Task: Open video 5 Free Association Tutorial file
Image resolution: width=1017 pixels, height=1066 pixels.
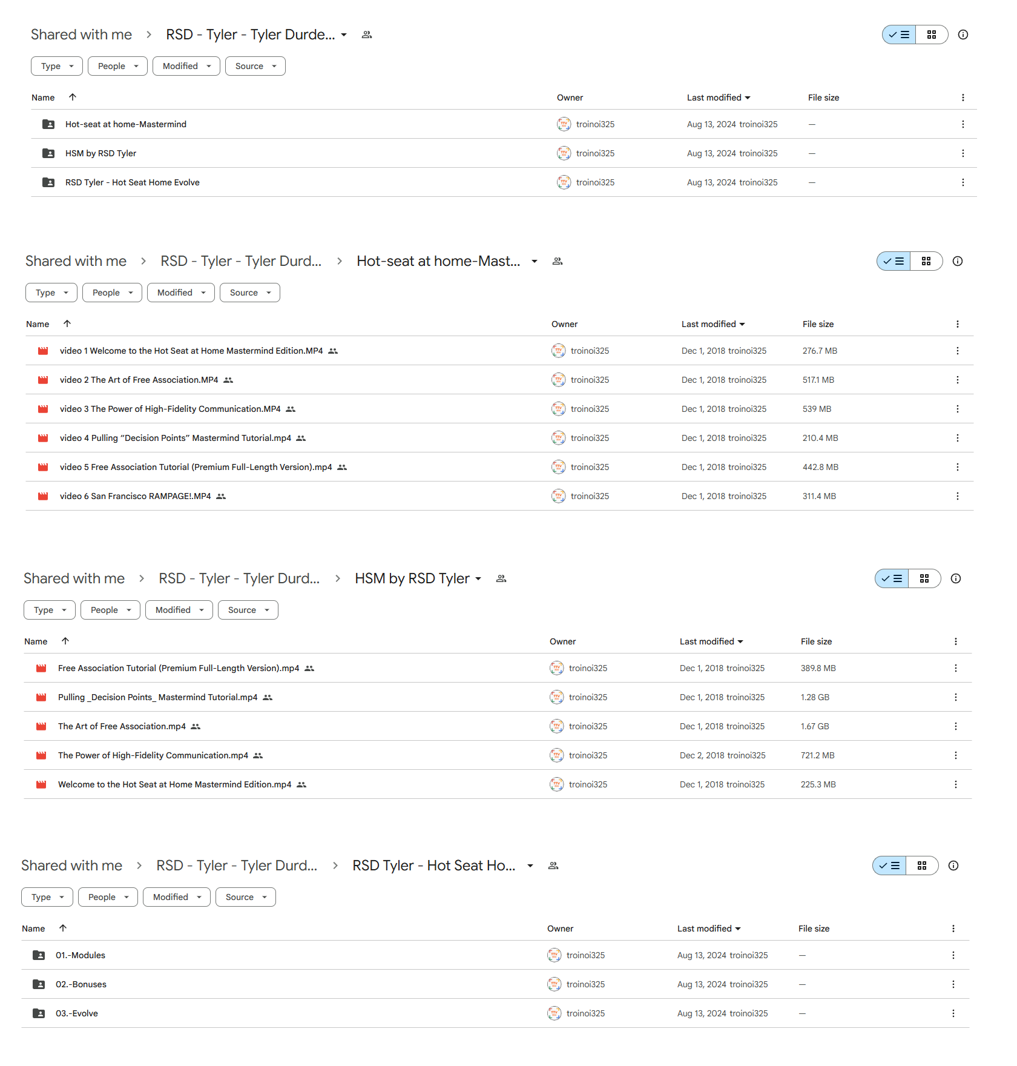Action: point(196,467)
